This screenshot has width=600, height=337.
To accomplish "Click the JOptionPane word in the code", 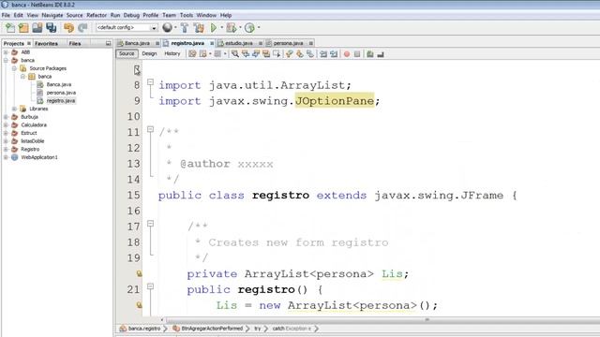I will (x=335, y=100).
